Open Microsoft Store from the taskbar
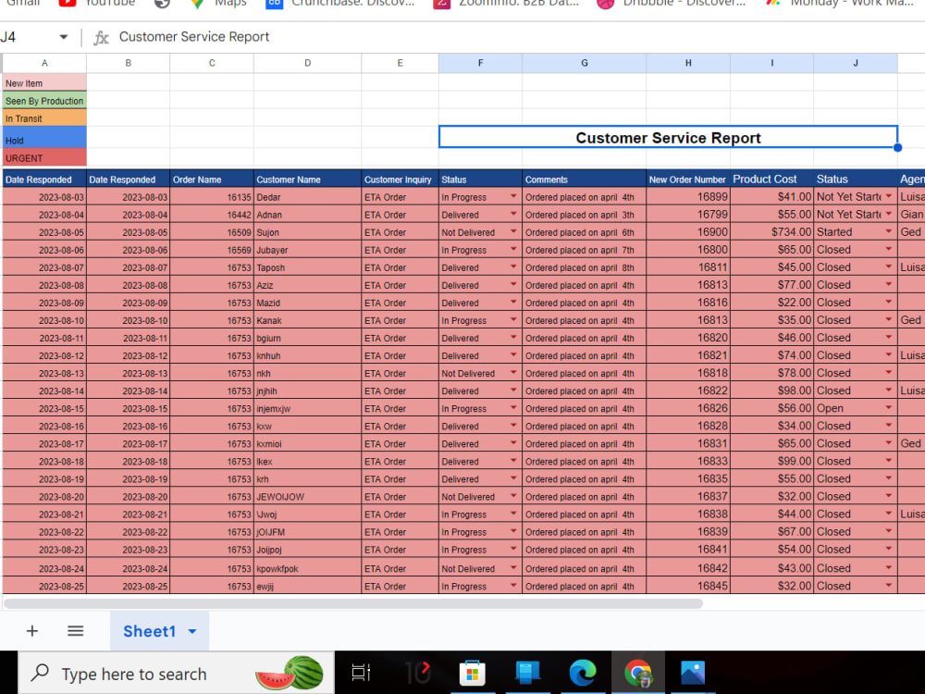The width and height of the screenshot is (925, 694). 472,673
